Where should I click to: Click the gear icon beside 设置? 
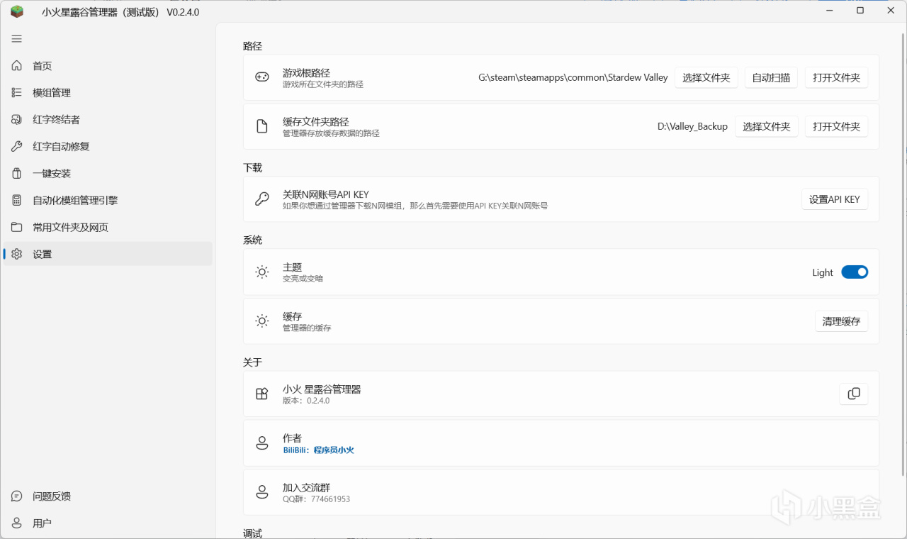pos(17,255)
